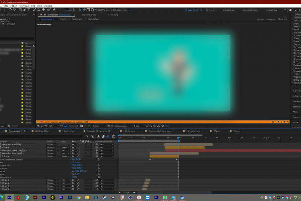Click the 100% opacity value

(x=74, y=177)
